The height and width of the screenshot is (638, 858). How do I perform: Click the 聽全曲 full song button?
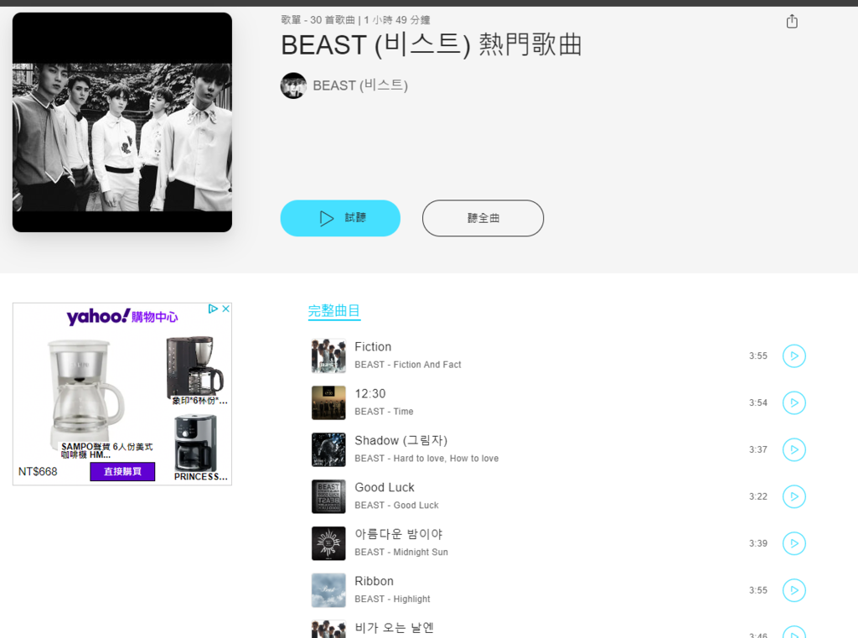[483, 218]
